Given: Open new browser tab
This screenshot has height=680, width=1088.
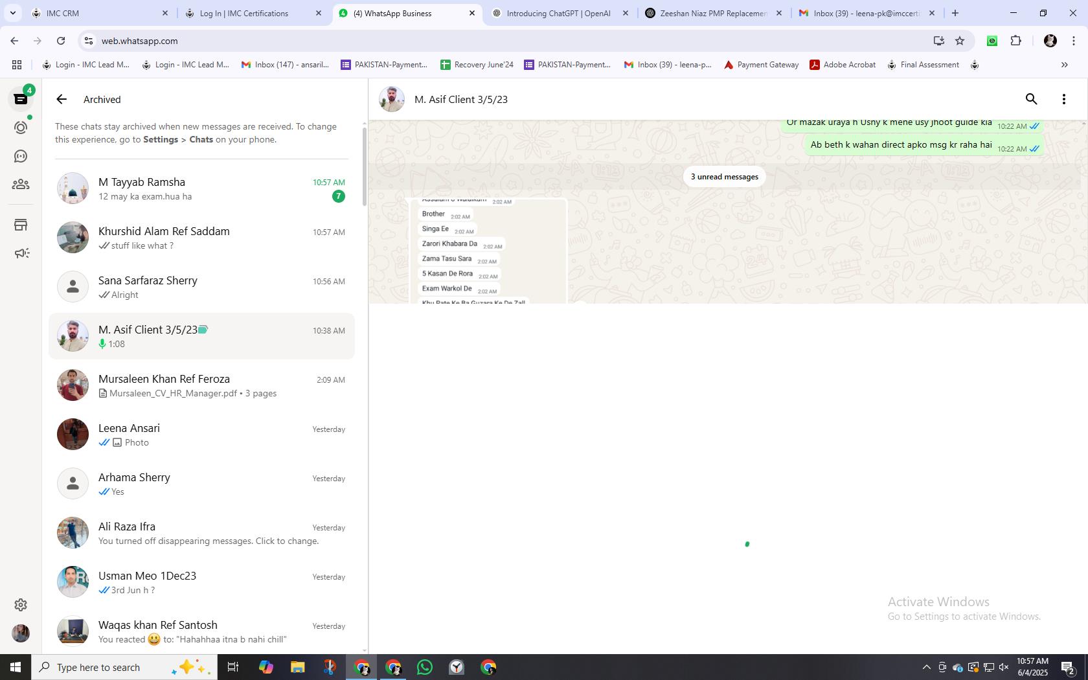Looking at the screenshot, I should (x=955, y=13).
